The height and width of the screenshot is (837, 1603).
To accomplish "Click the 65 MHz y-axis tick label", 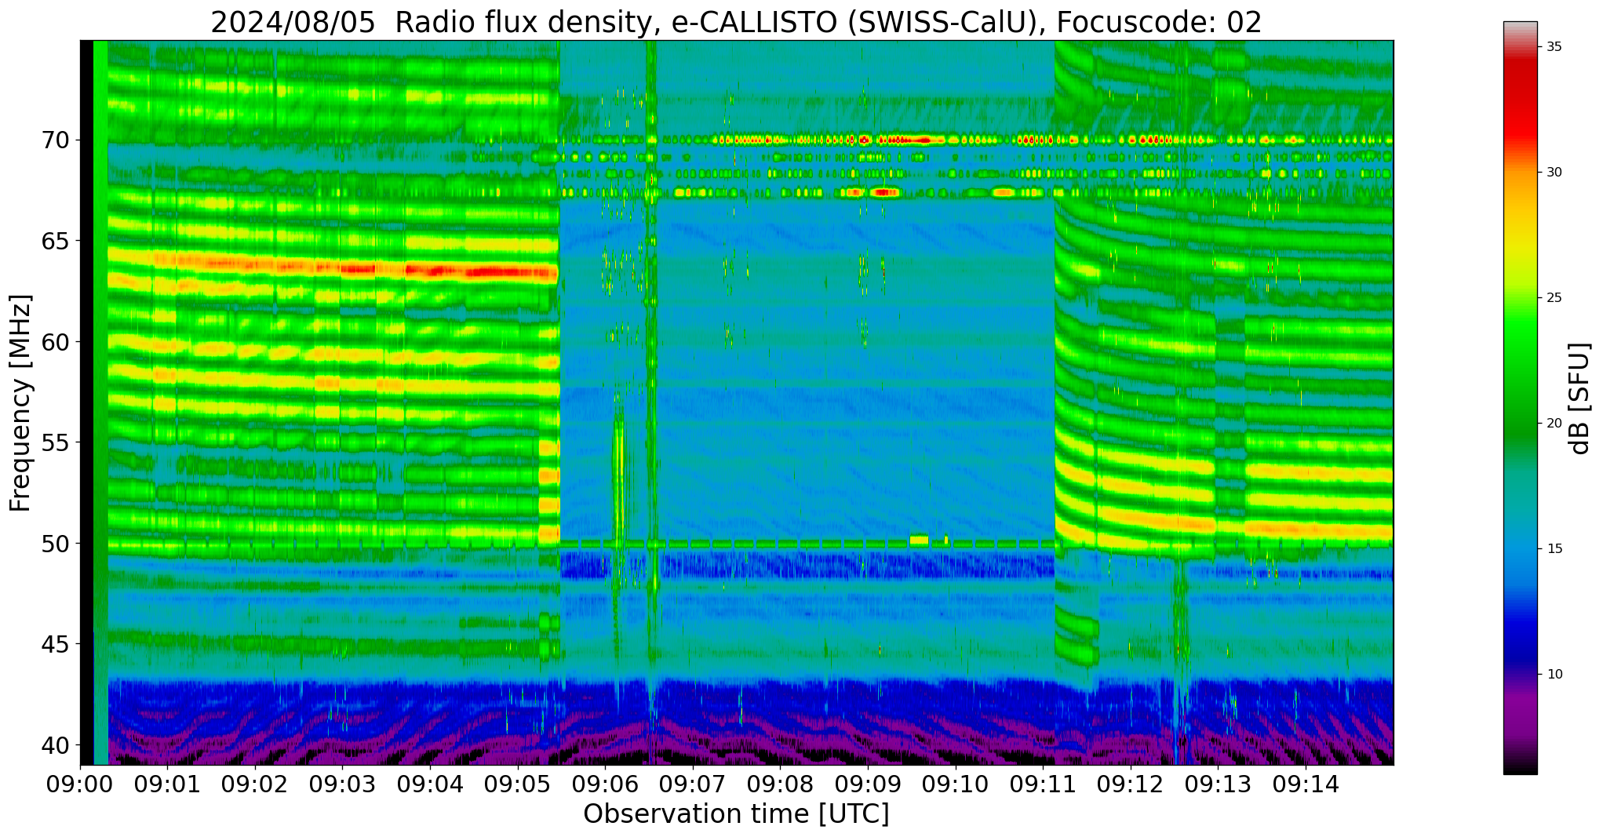I will (x=56, y=241).
